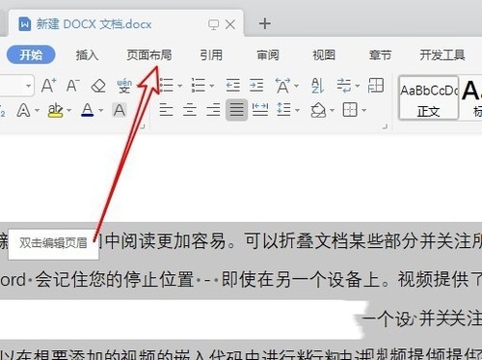Expand the font size dropdown arrow
Viewport: 482px width, 360px height.
pyautogui.click(x=29, y=86)
